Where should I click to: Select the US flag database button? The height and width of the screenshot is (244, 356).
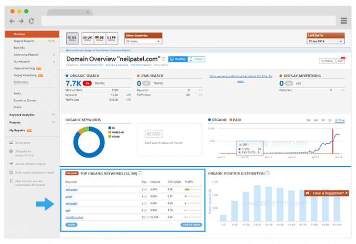click(x=72, y=38)
